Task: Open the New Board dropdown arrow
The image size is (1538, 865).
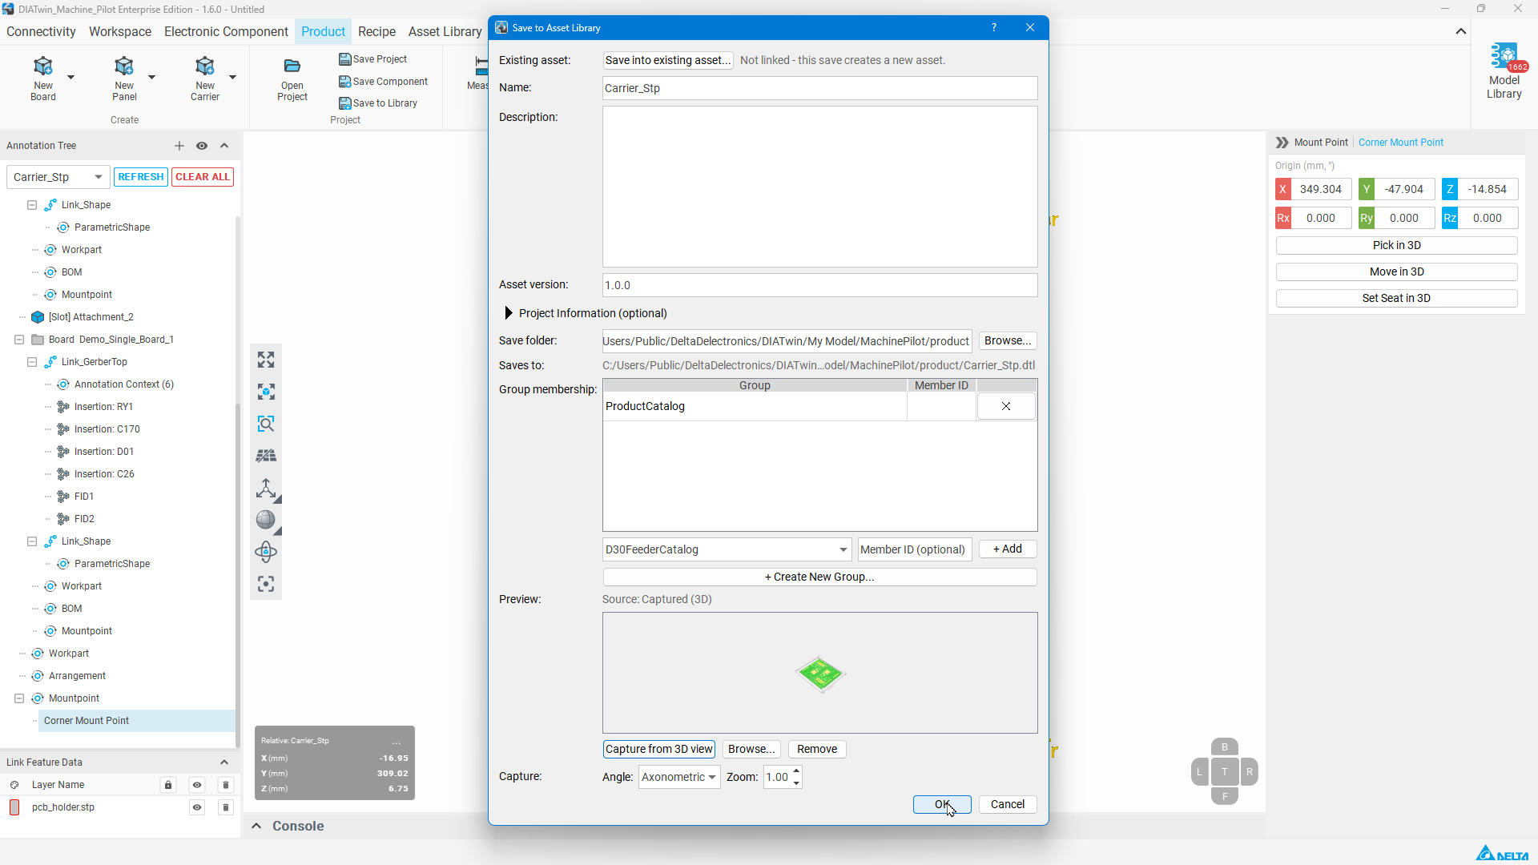Action: pos(70,77)
